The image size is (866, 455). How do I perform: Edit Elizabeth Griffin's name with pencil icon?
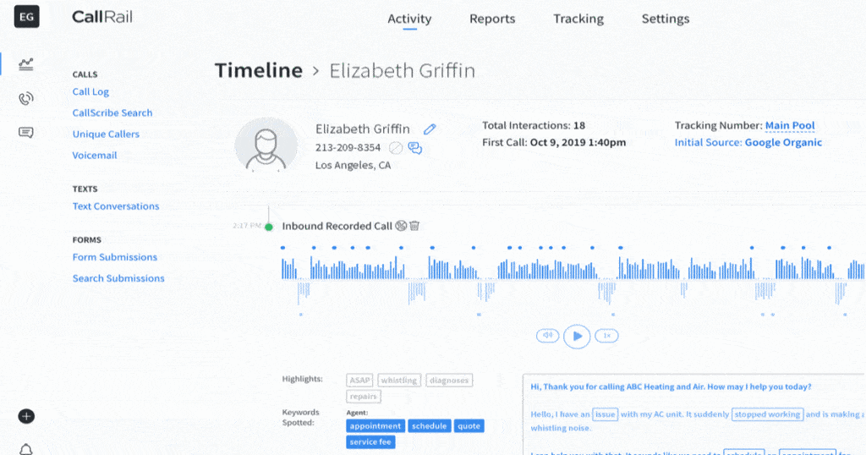point(430,129)
